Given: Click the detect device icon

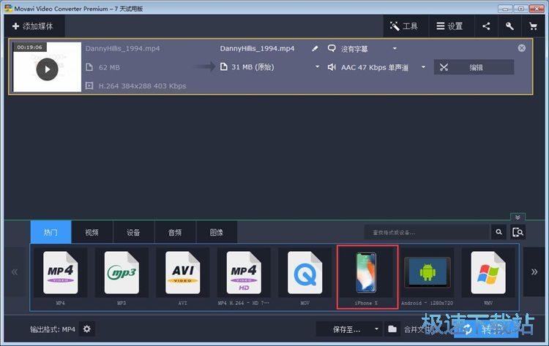Looking at the screenshot, I should [518, 232].
